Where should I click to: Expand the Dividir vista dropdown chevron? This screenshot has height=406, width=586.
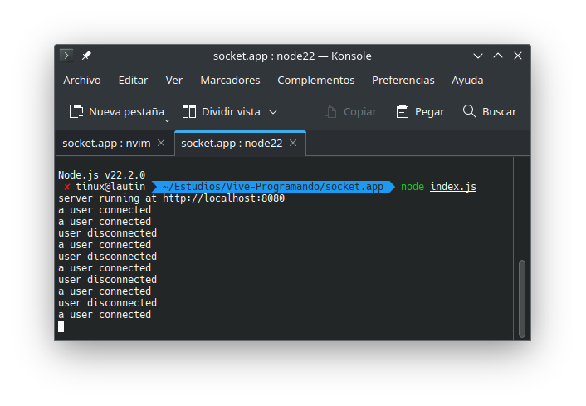point(273,111)
